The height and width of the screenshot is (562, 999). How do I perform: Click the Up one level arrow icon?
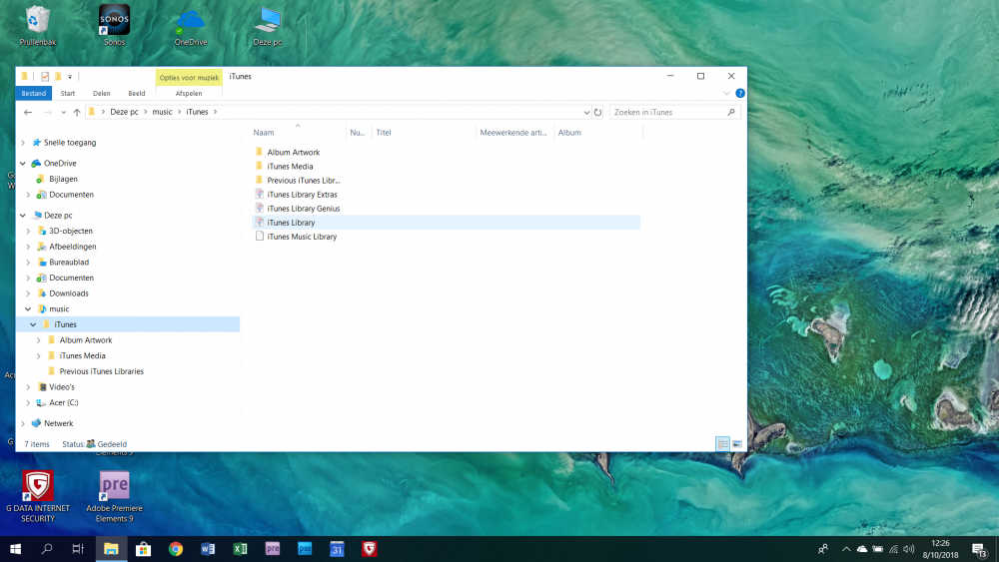pos(77,113)
